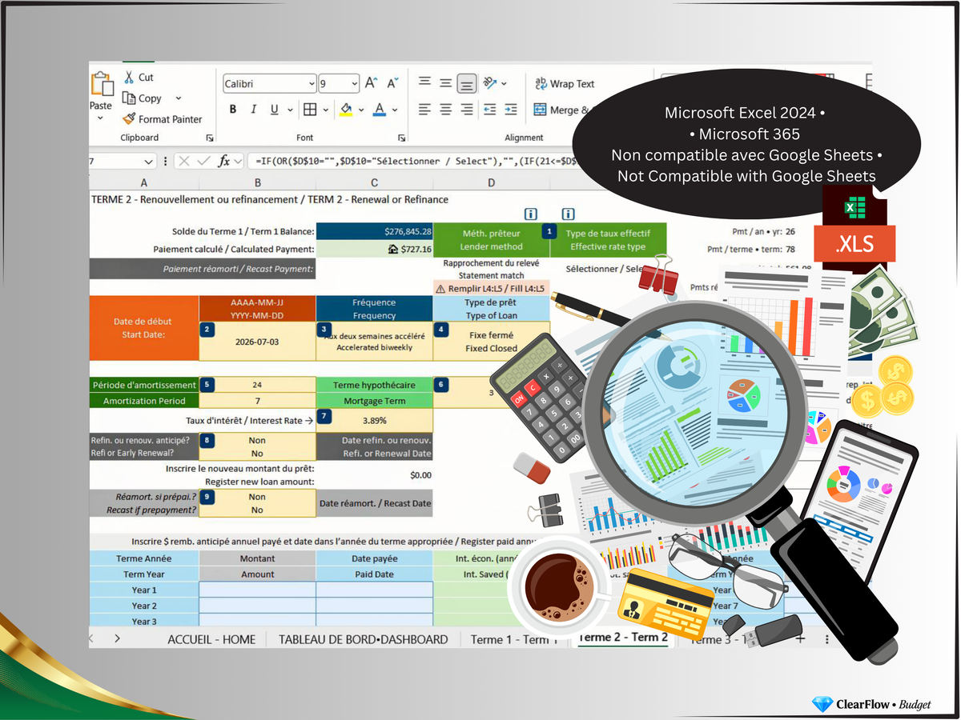The image size is (961, 720).
Task: Select column C header
Action: (374, 183)
